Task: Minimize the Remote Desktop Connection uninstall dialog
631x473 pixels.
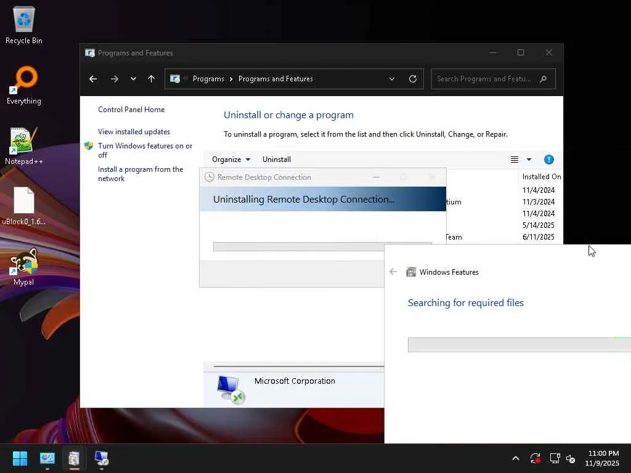Action: 376,177
